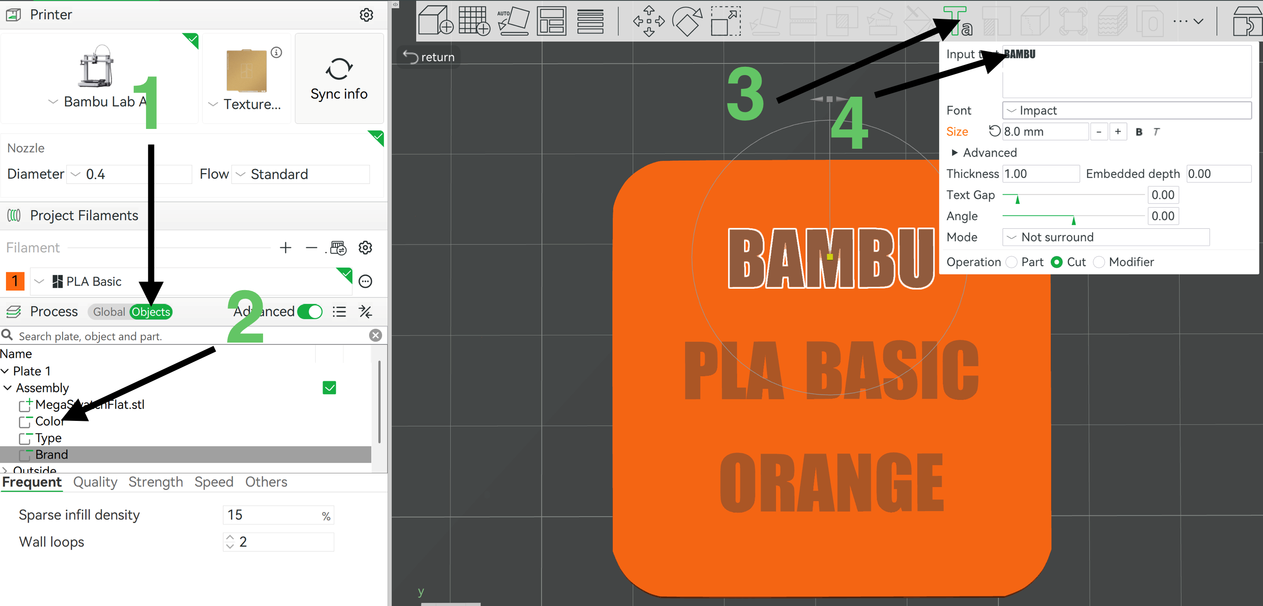
Task: Toggle the Advanced mode switch
Action: 310,312
